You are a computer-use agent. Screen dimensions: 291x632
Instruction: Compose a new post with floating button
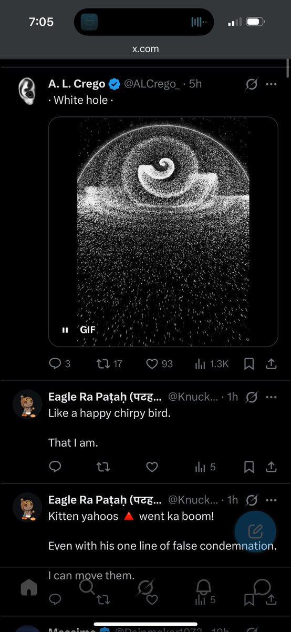pos(255,530)
